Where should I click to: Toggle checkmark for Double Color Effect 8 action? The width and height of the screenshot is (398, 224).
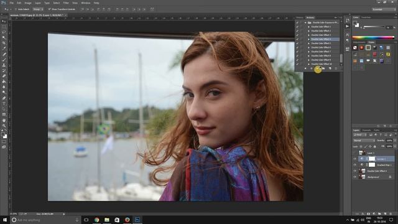297,55
